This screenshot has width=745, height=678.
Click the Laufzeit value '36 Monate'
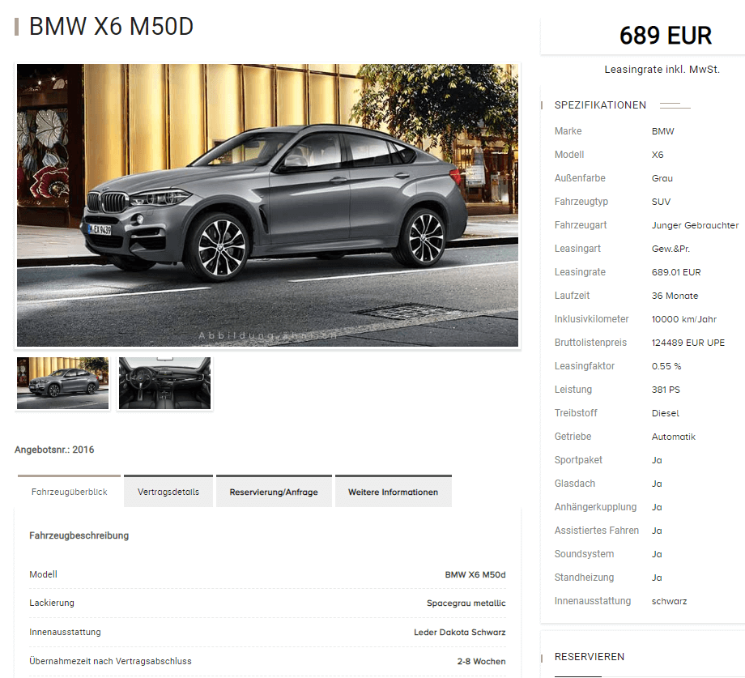(x=675, y=296)
